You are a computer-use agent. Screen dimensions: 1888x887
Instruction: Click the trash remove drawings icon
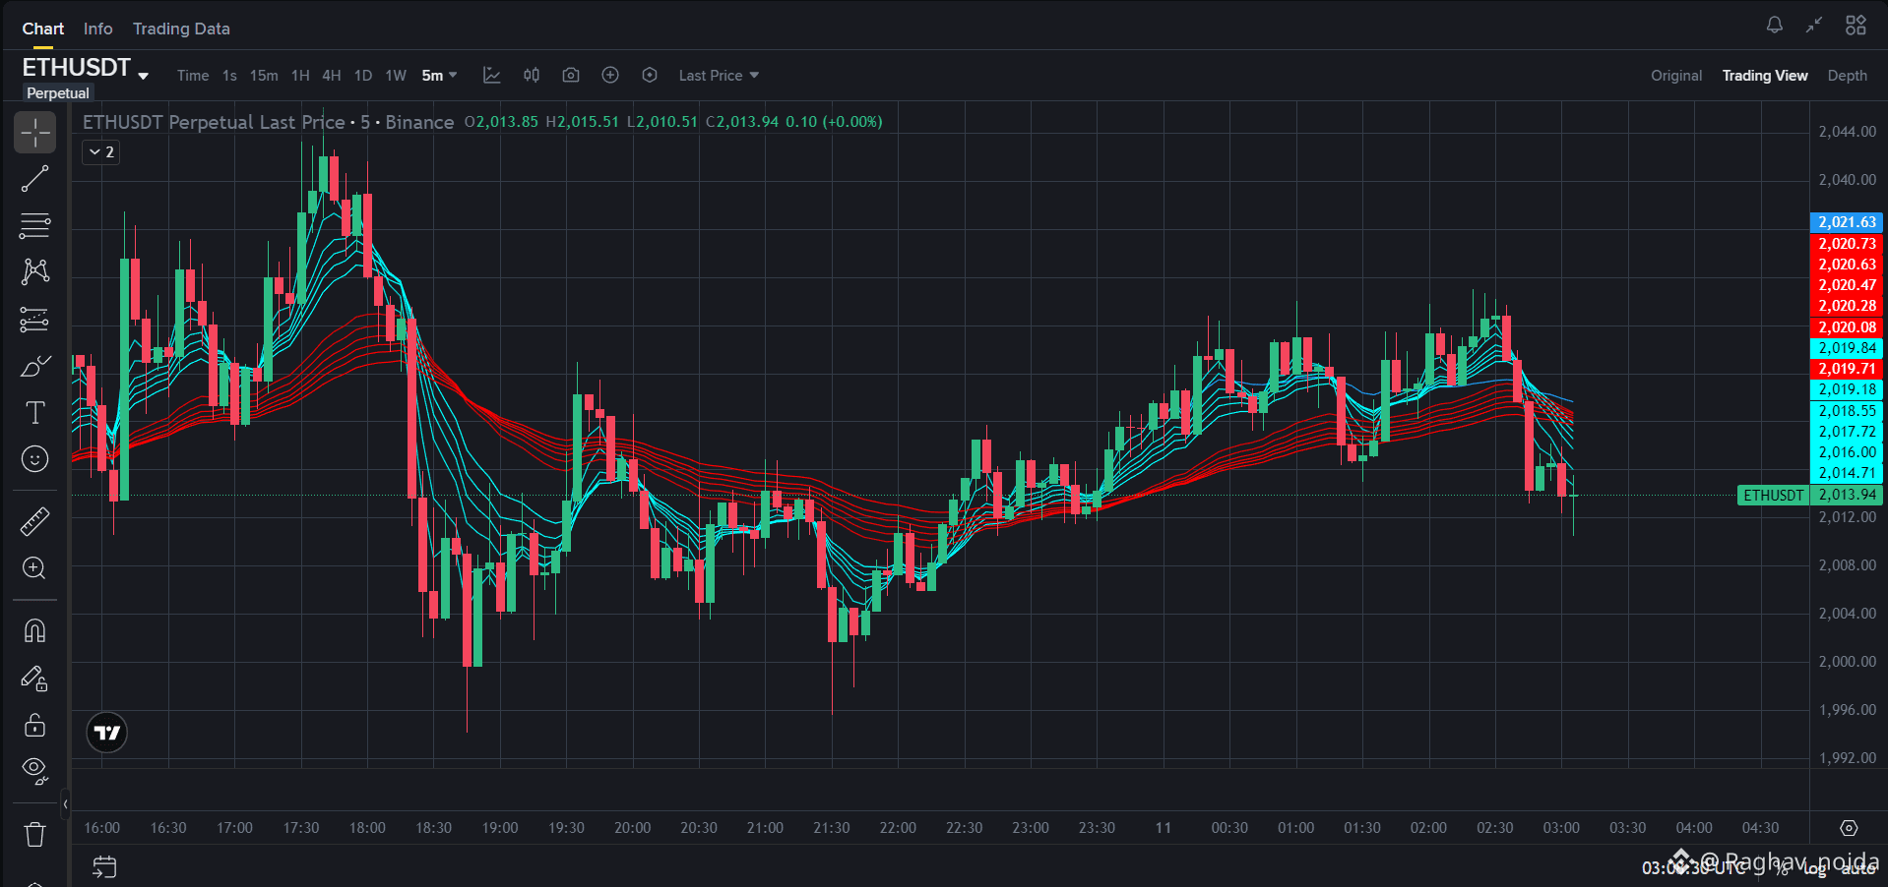(x=34, y=835)
